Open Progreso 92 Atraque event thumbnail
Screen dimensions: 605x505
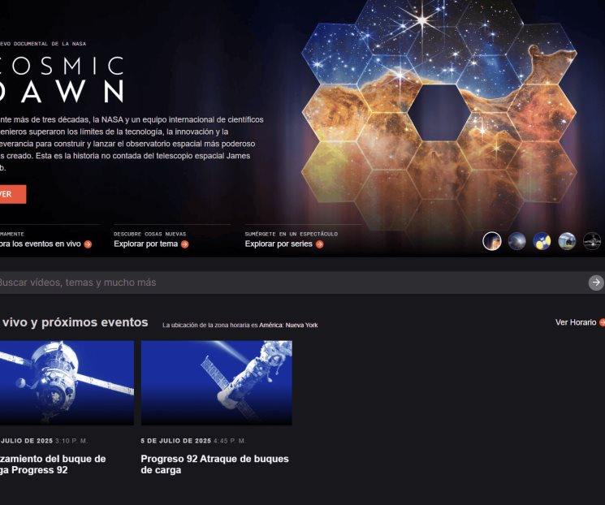click(x=217, y=382)
